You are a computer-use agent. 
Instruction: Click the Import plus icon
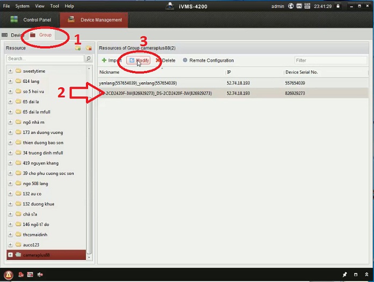click(104, 60)
